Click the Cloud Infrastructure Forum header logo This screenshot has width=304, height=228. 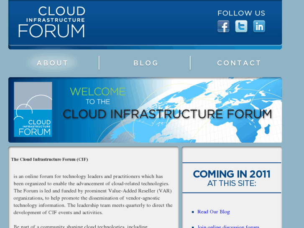pyautogui.click(x=52, y=22)
